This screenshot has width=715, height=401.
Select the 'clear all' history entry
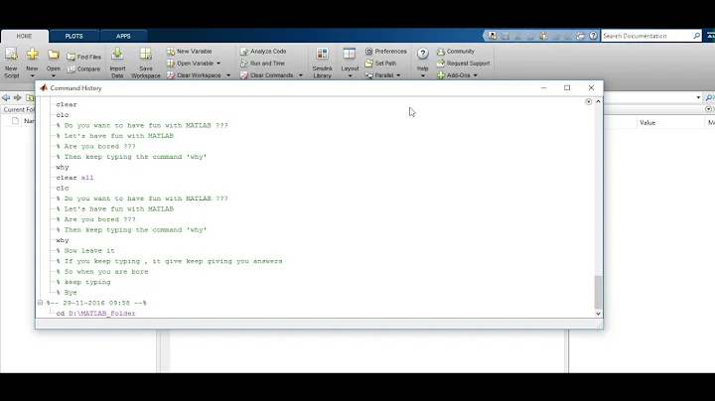click(x=74, y=178)
